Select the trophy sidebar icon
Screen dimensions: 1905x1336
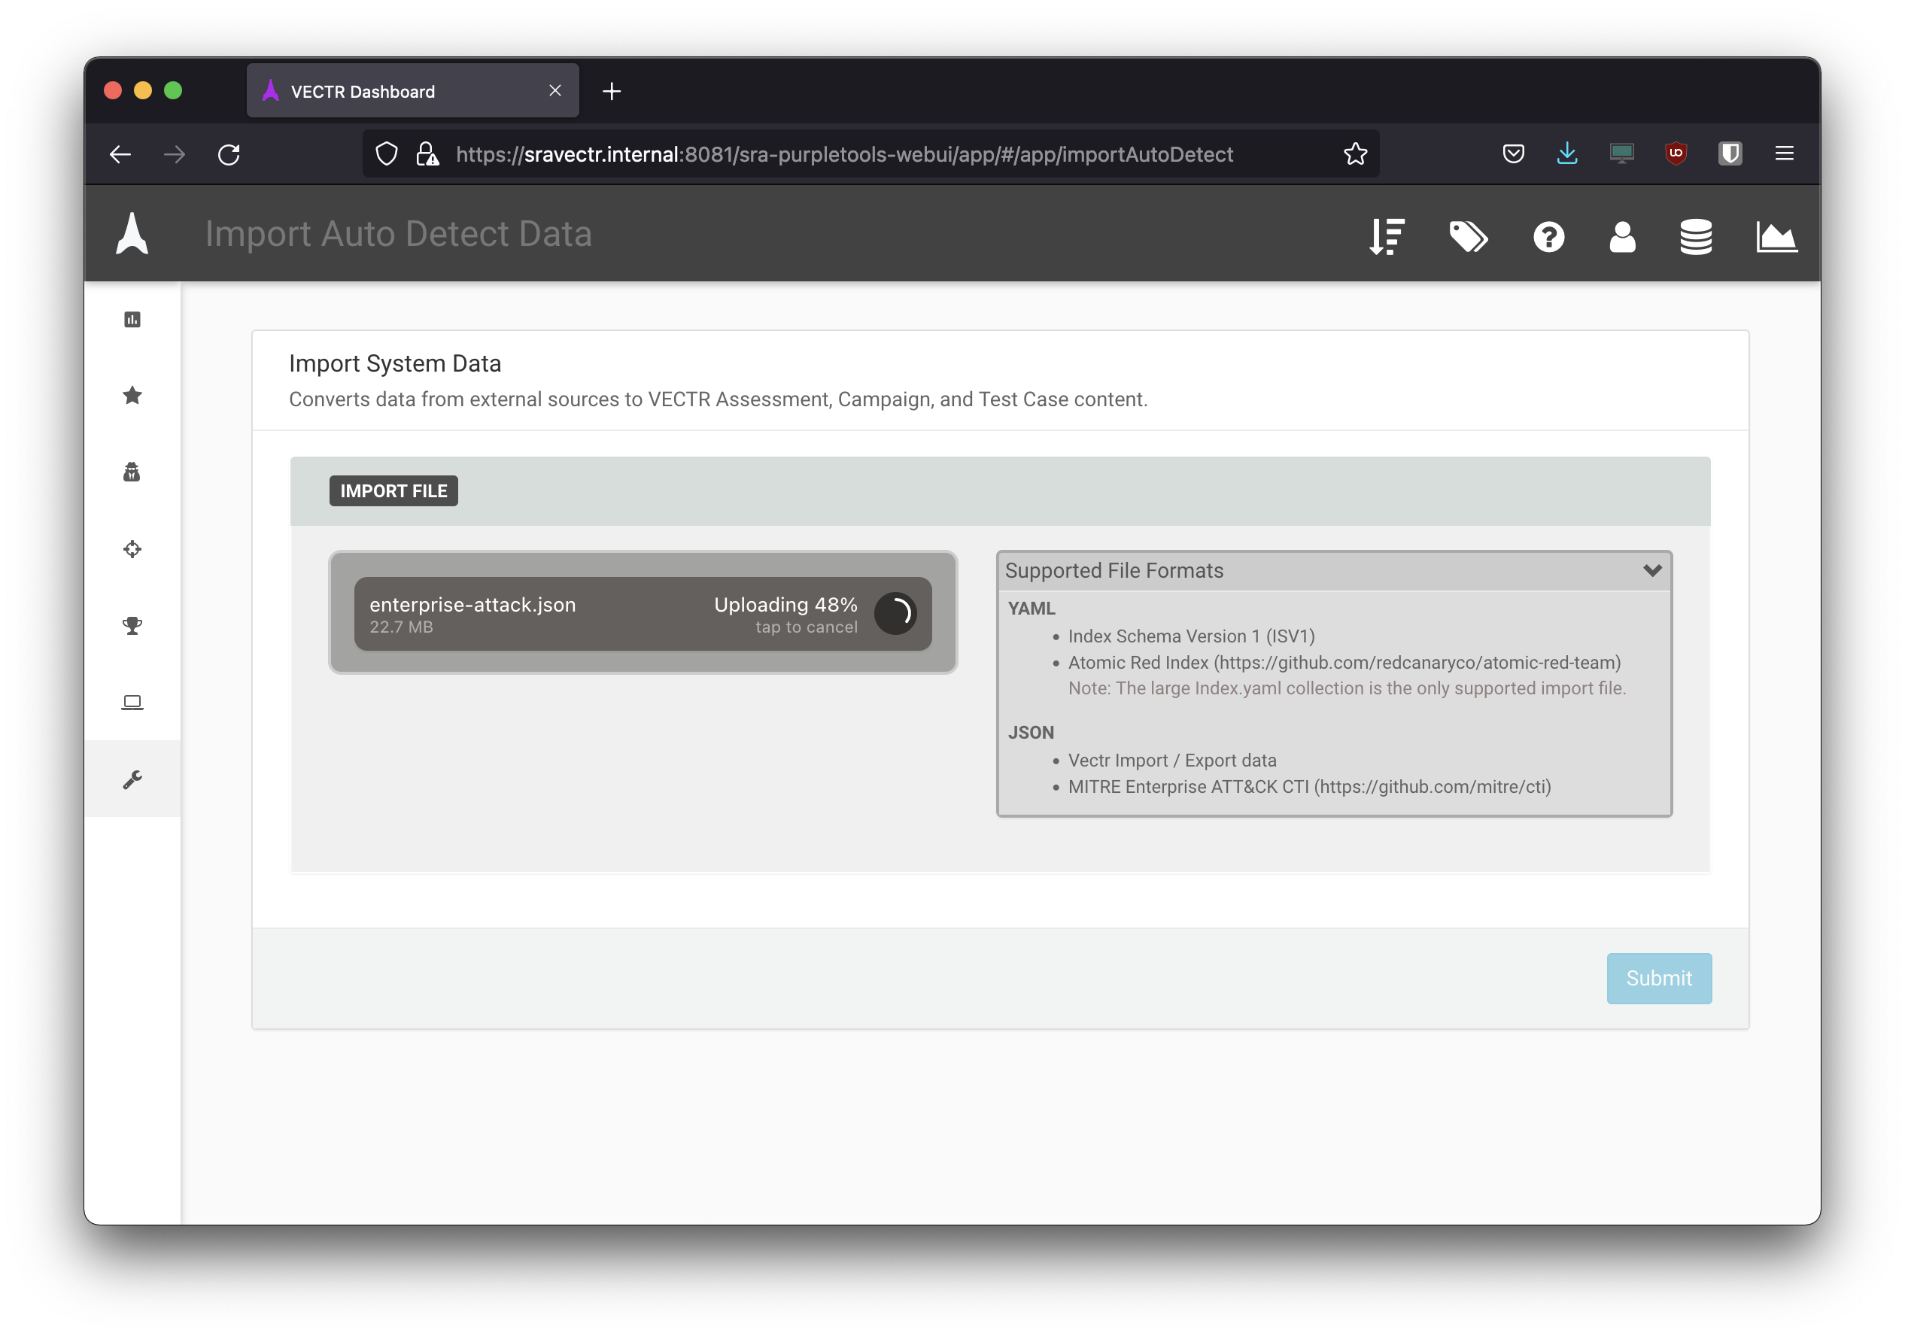(132, 626)
